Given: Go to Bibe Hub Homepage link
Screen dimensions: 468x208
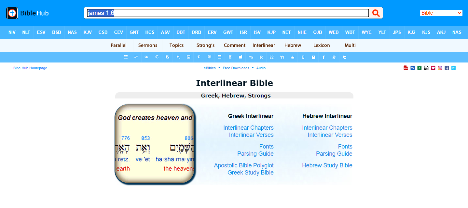Looking at the screenshot, I should tap(30, 68).
